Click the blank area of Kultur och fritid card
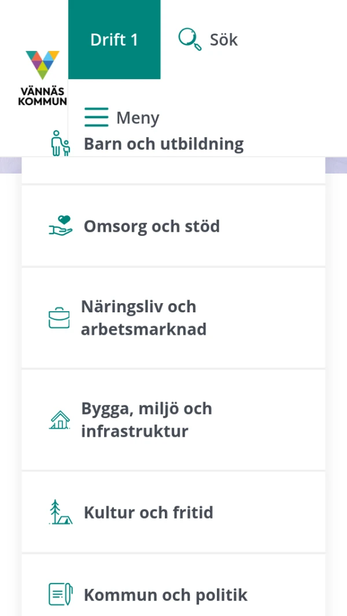Viewport: 347px width, 616px height. coord(272,512)
